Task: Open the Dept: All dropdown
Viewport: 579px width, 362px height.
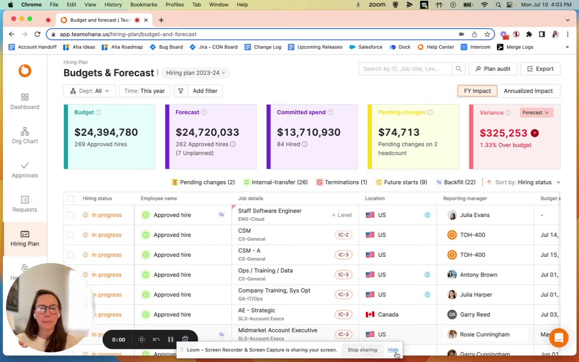Action: point(89,91)
